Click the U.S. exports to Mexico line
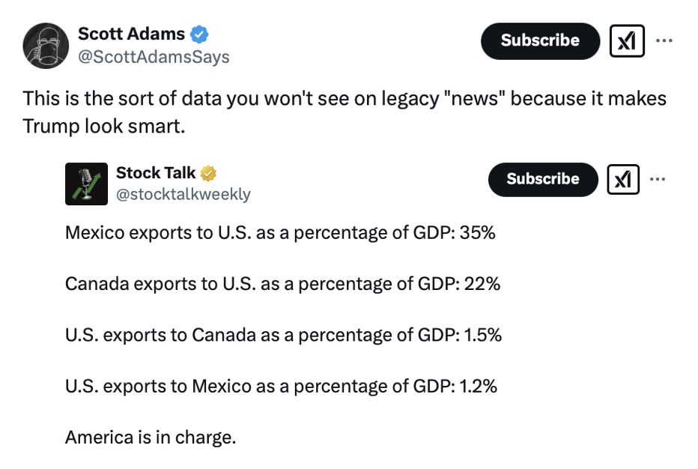This screenshot has height=469, width=698. [281, 386]
